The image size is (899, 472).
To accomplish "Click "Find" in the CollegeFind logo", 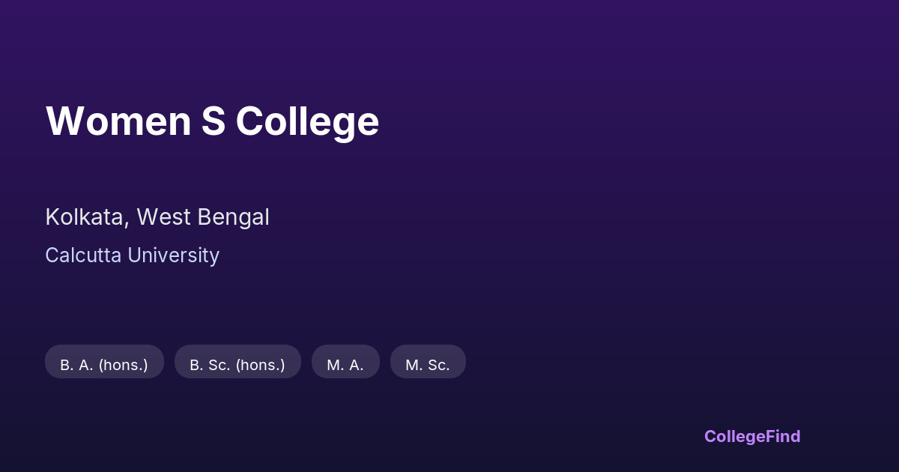I will click(784, 436).
